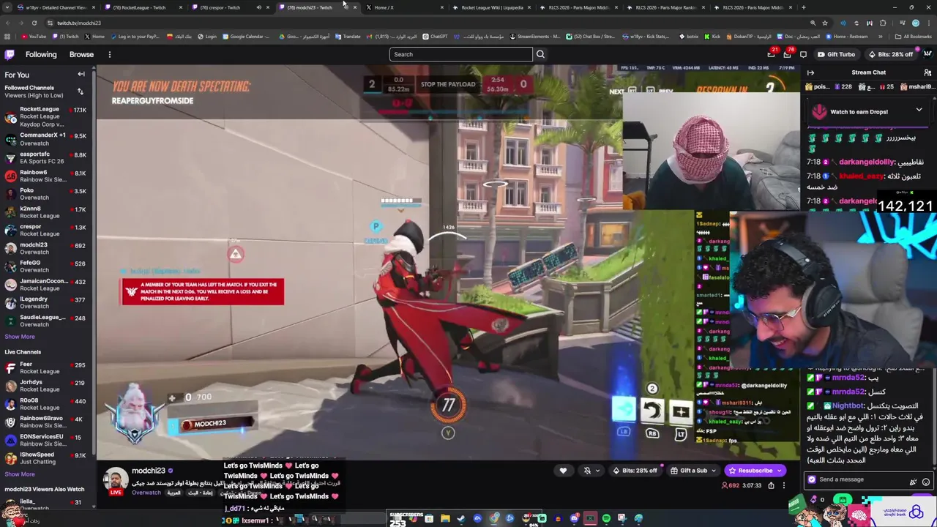Open crespor channel in sidebar
937x527 pixels.
pyautogui.click(x=46, y=230)
